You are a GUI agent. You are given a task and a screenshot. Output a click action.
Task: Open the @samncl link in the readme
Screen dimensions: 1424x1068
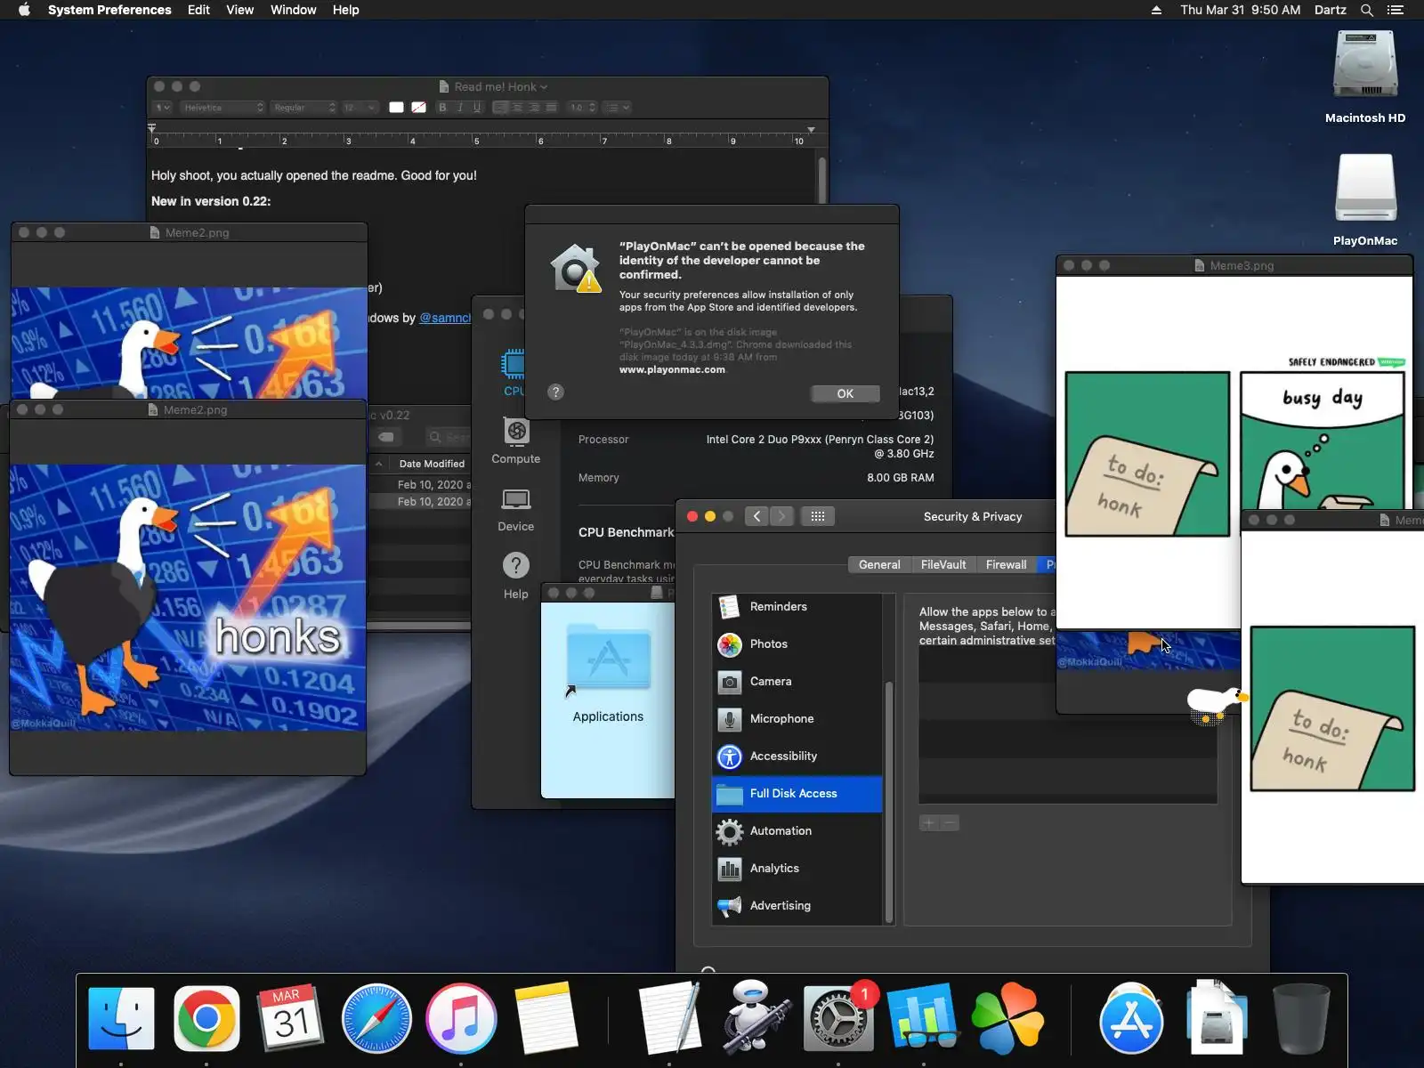coord(445,318)
